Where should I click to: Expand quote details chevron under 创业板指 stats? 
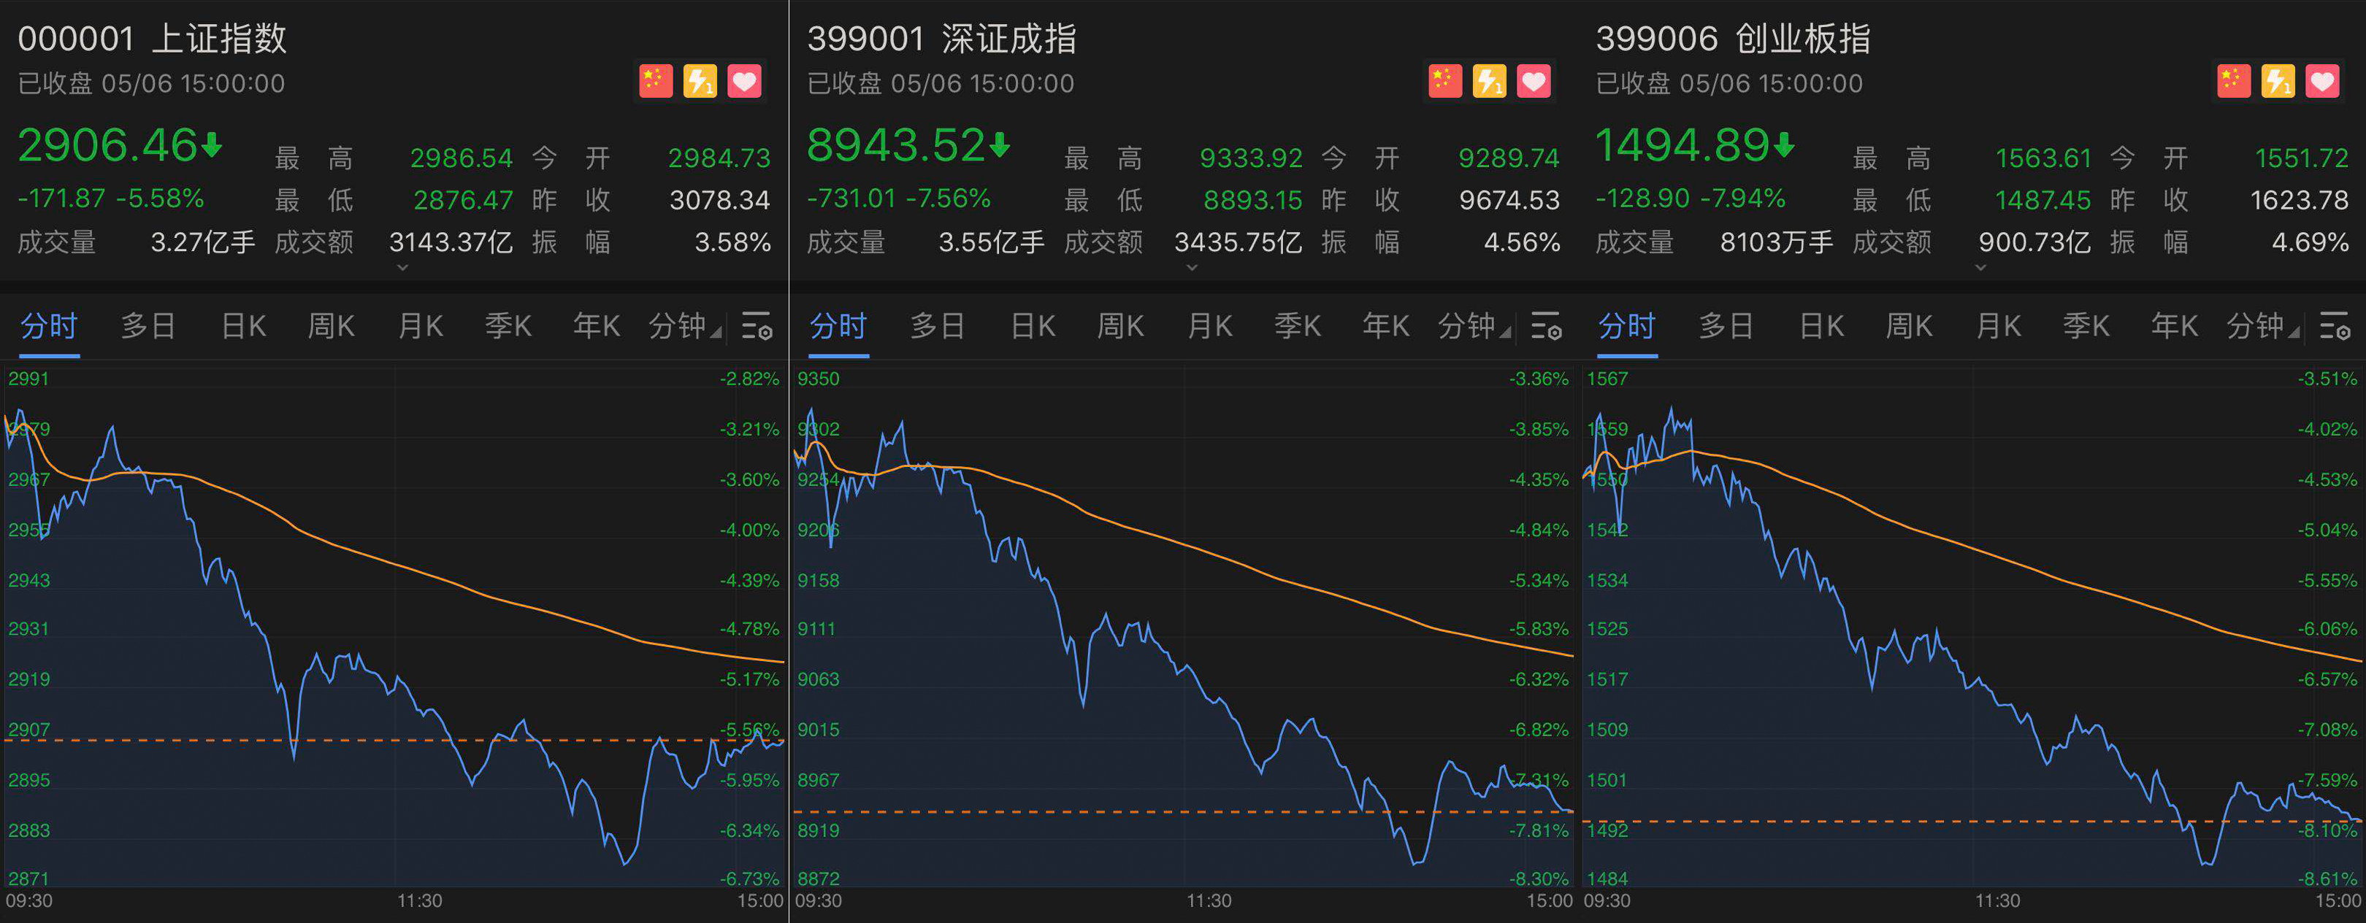point(1980,267)
